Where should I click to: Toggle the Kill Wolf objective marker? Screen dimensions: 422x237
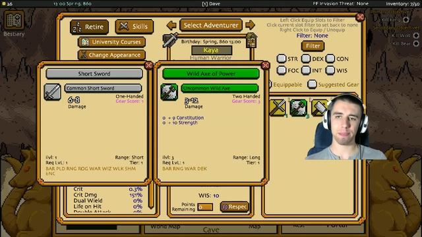point(416,36)
